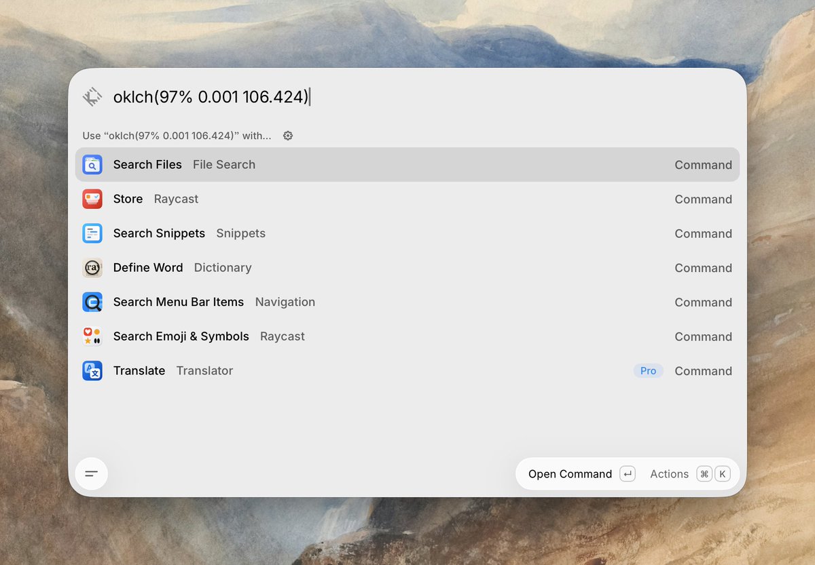Click the Raycast logo beside search field
The height and width of the screenshot is (565, 815).
92,97
